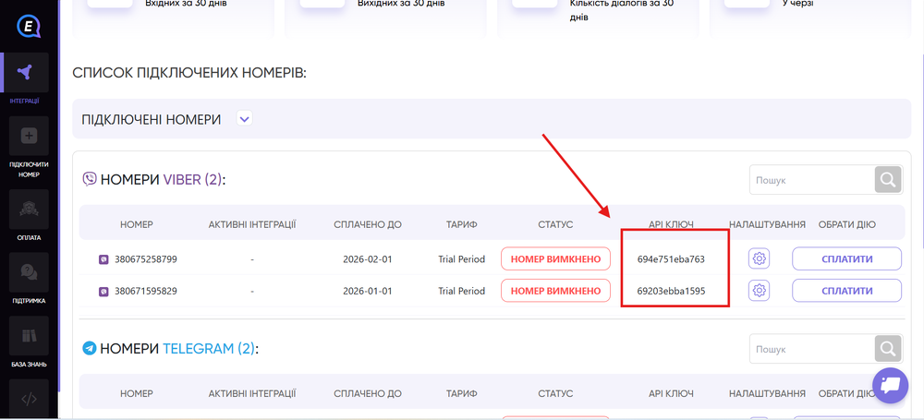
Task: Open settings gear for number 380671595829
Action: (760, 291)
